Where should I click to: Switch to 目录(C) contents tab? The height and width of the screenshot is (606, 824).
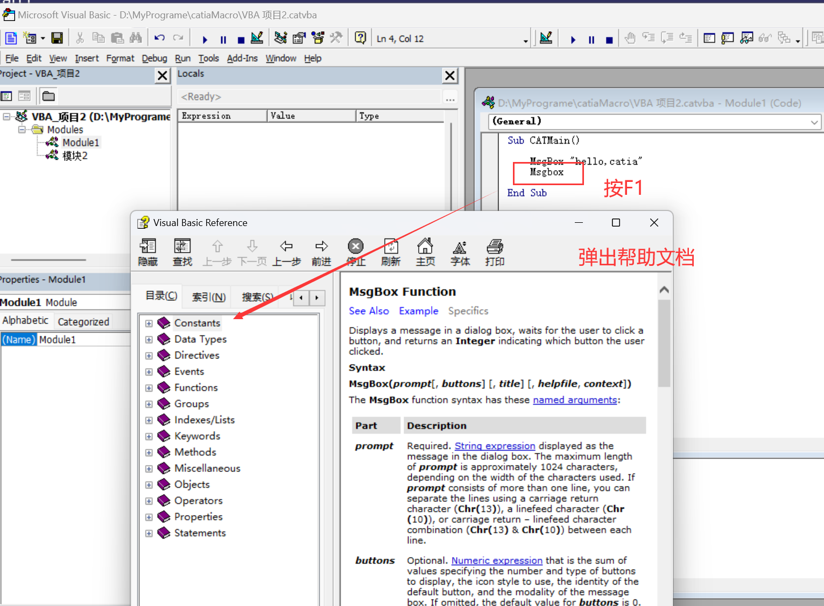tap(161, 295)
